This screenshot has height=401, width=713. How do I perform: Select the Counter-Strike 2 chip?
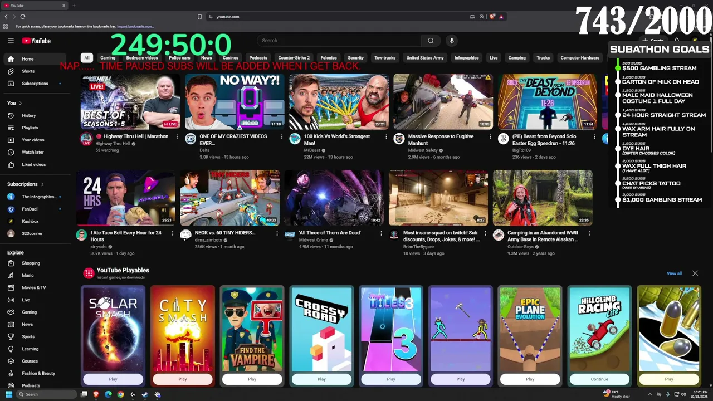294,58
